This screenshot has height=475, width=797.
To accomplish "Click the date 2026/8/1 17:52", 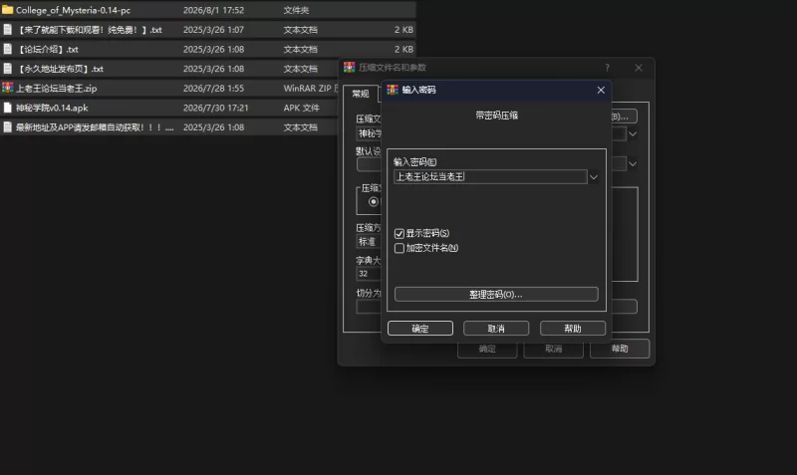I will click(213, 10).
